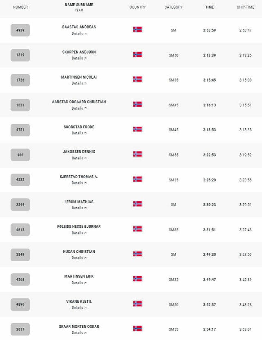Screen dimensions: 262x340
Task: Click flag icon for Husan Christian
Action: coord(137,254)
